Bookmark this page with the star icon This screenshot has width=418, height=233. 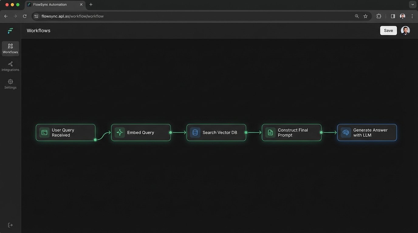365,16
